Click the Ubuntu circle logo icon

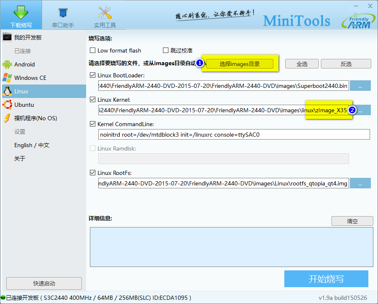pyautogui.click(x=7, y=105)
